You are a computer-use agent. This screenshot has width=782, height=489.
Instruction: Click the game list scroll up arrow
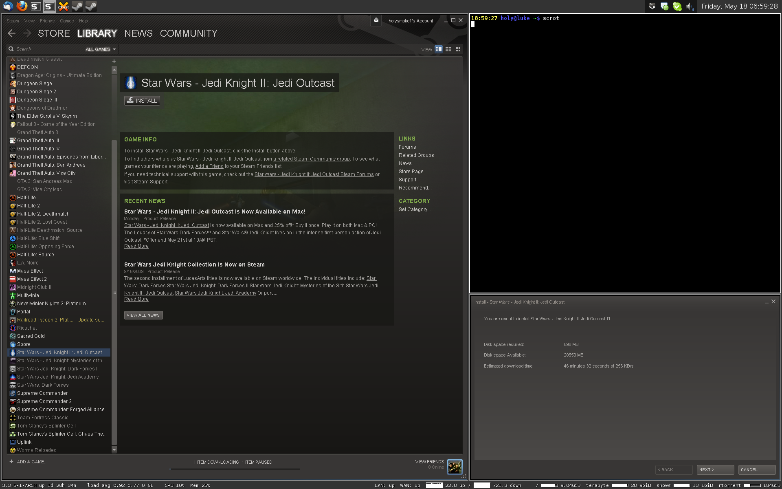coord(114,70)
